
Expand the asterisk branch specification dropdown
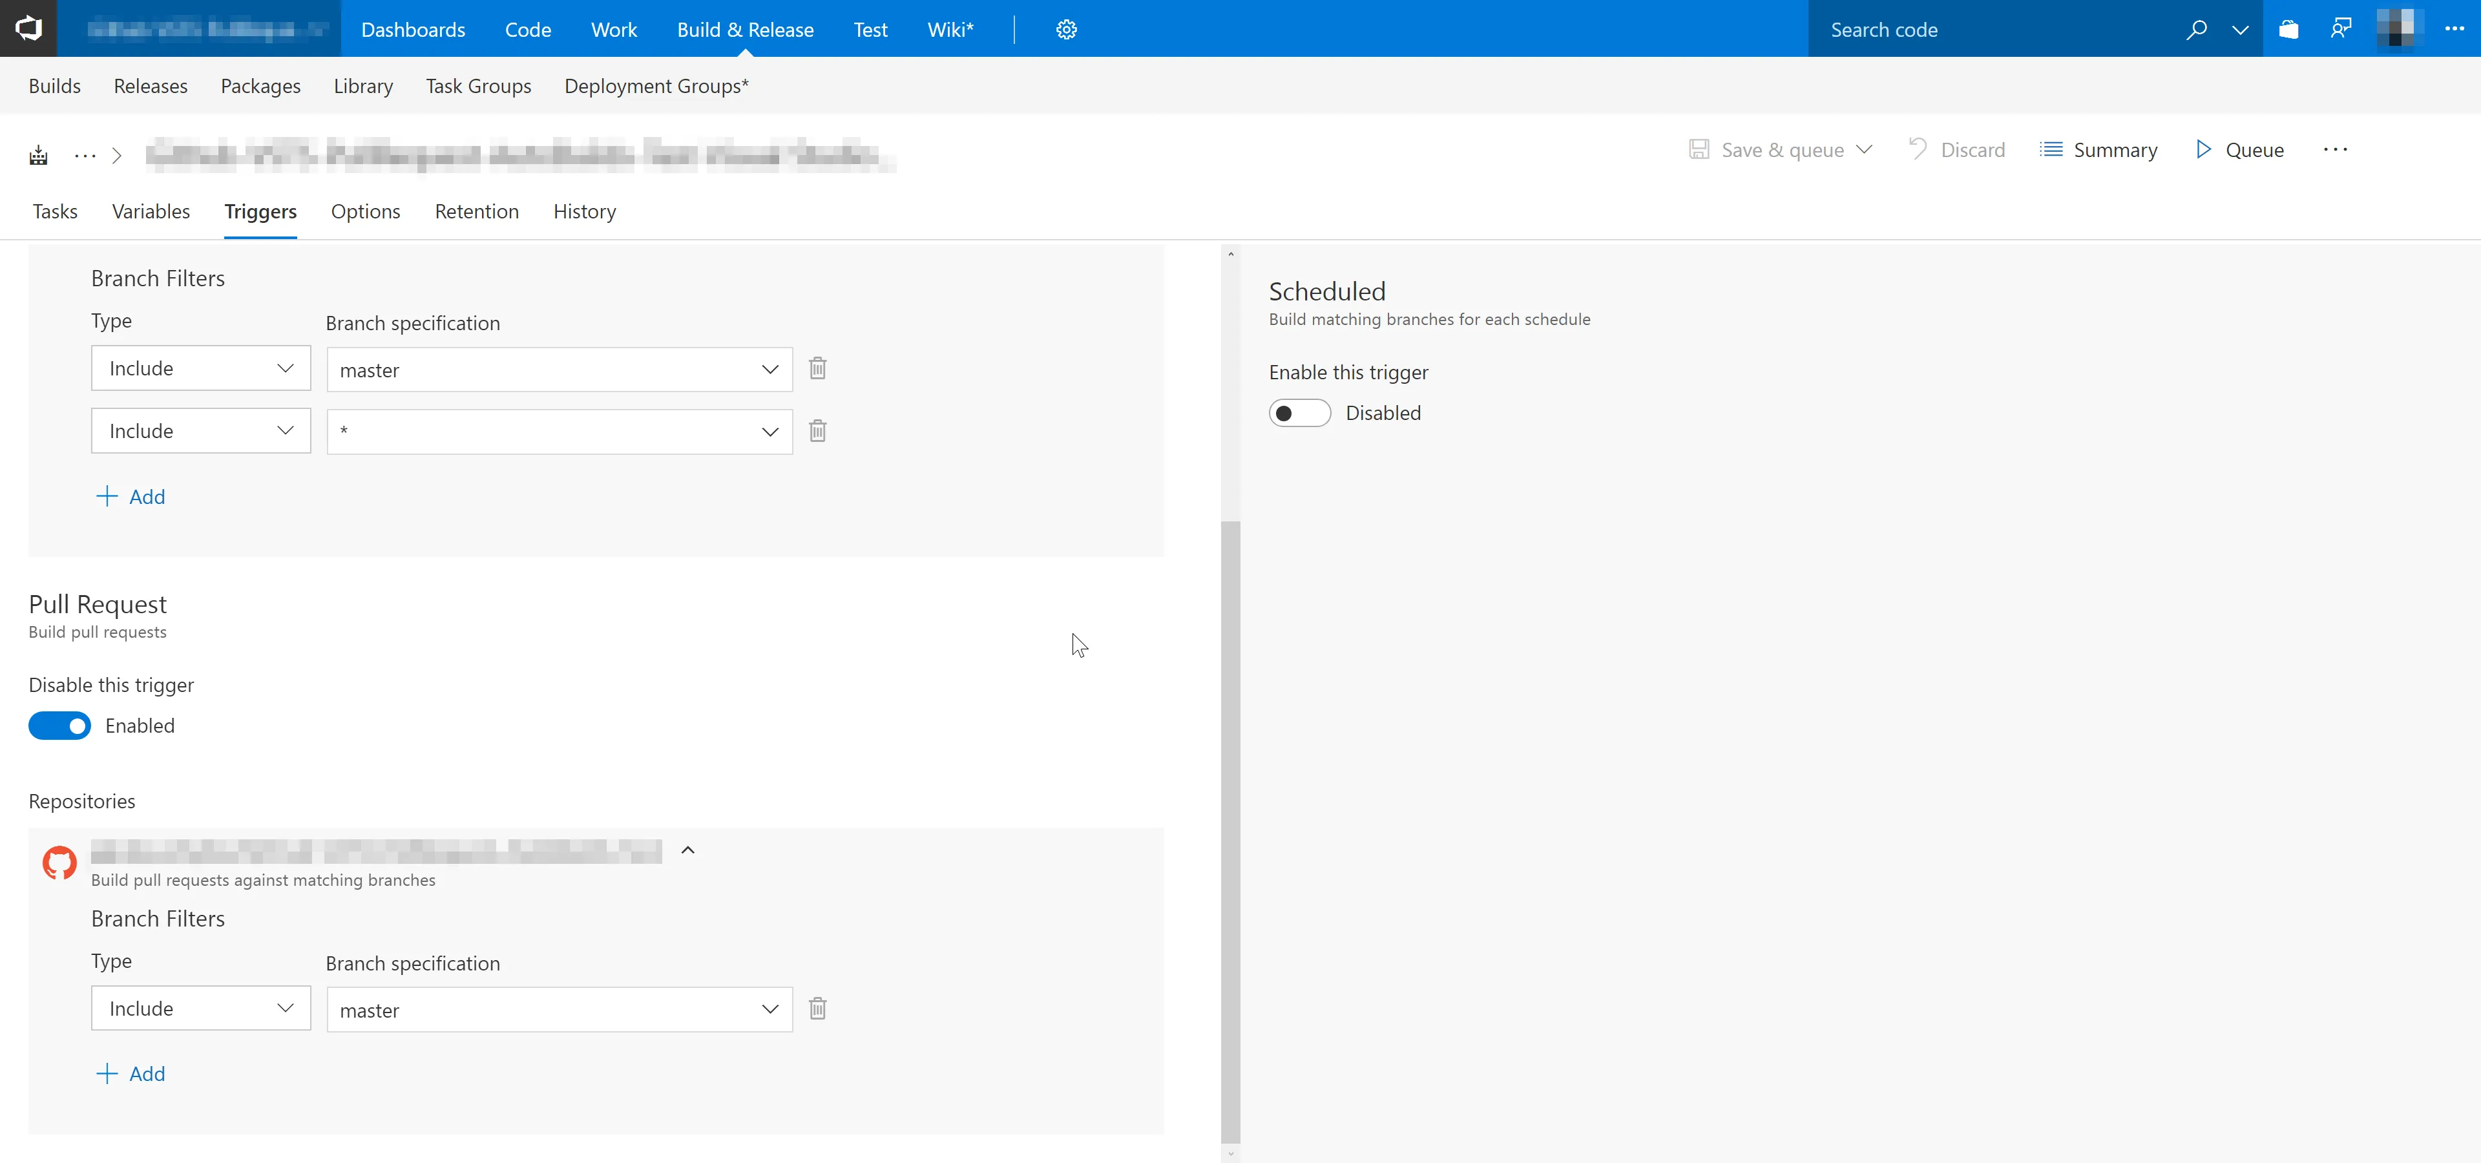(x=769, y=432)
